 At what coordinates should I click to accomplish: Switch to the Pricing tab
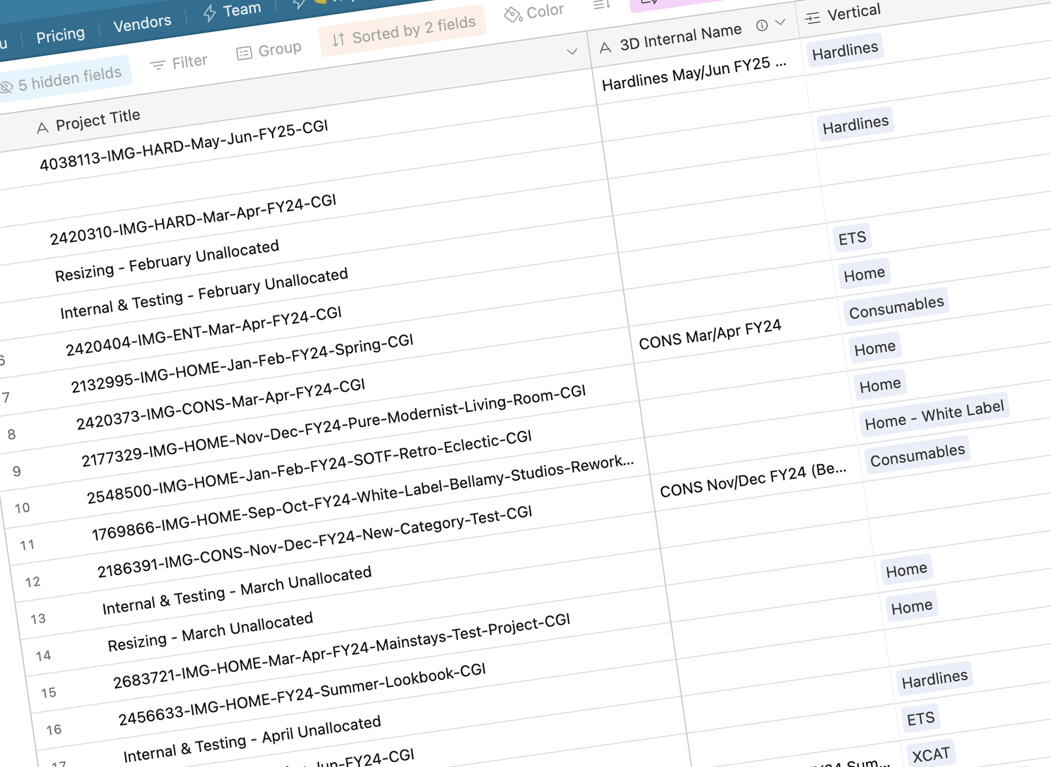[x=60, y=35]
